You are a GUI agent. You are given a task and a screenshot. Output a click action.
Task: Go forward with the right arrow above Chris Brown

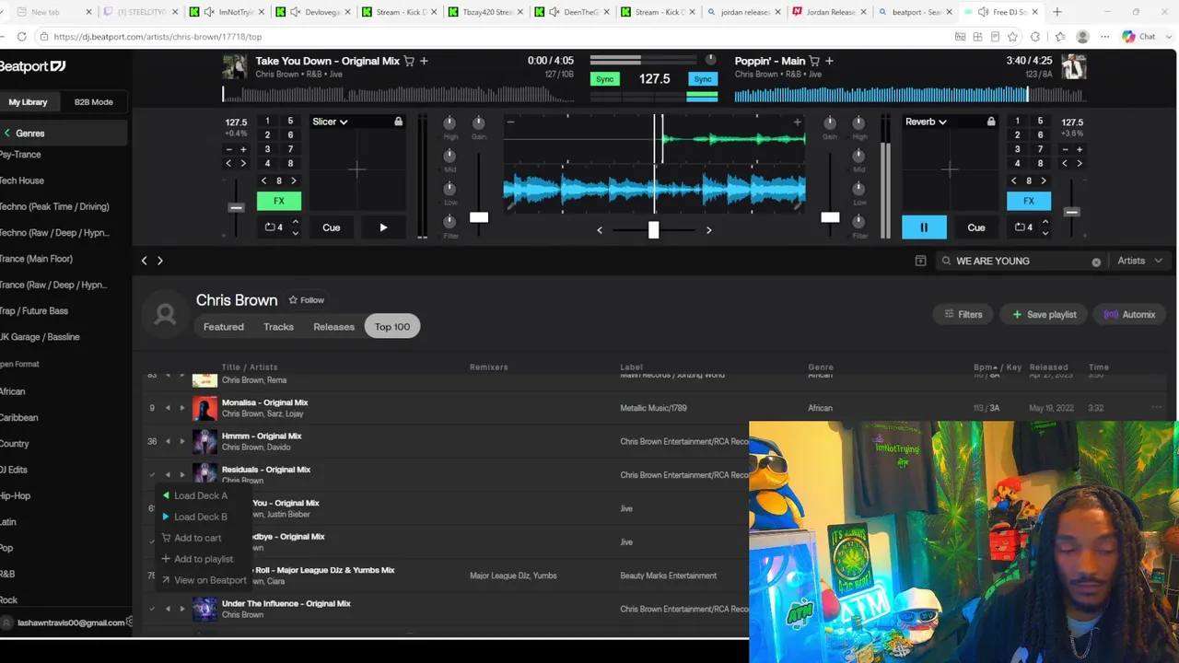[160, 261]
